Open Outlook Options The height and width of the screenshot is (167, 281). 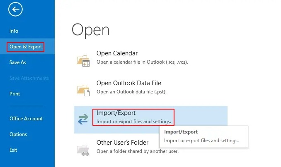pyautogui.click(x=18, y=134)
